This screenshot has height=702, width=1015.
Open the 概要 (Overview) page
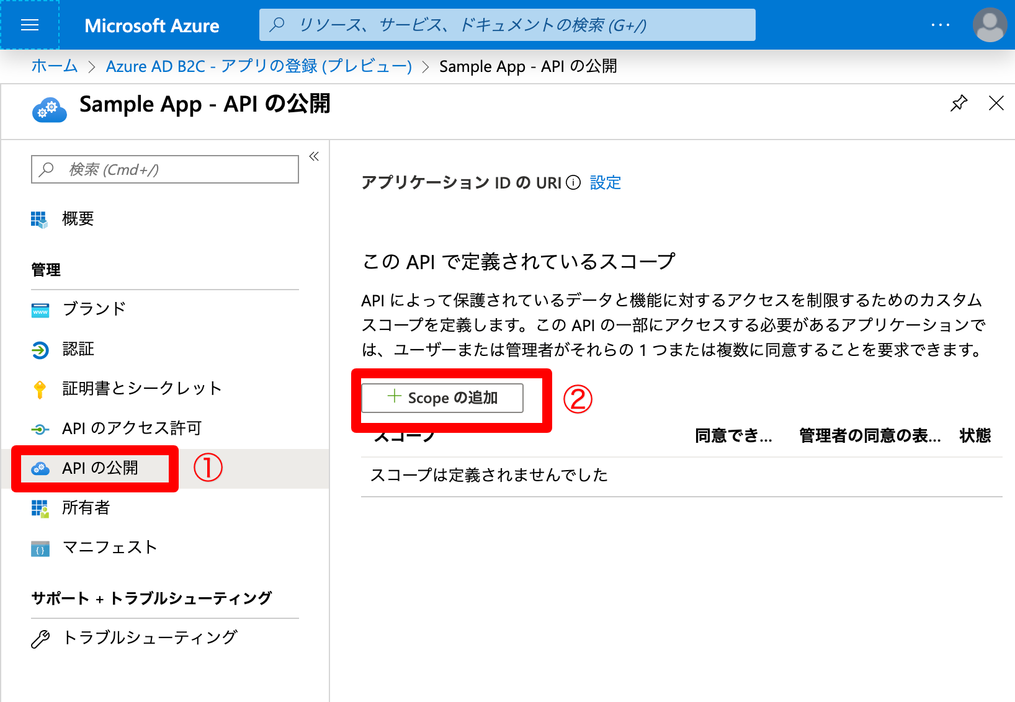(77, 218)
